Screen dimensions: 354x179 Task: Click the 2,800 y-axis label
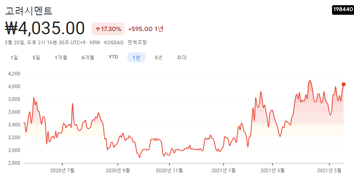click(x=14, y=163)
